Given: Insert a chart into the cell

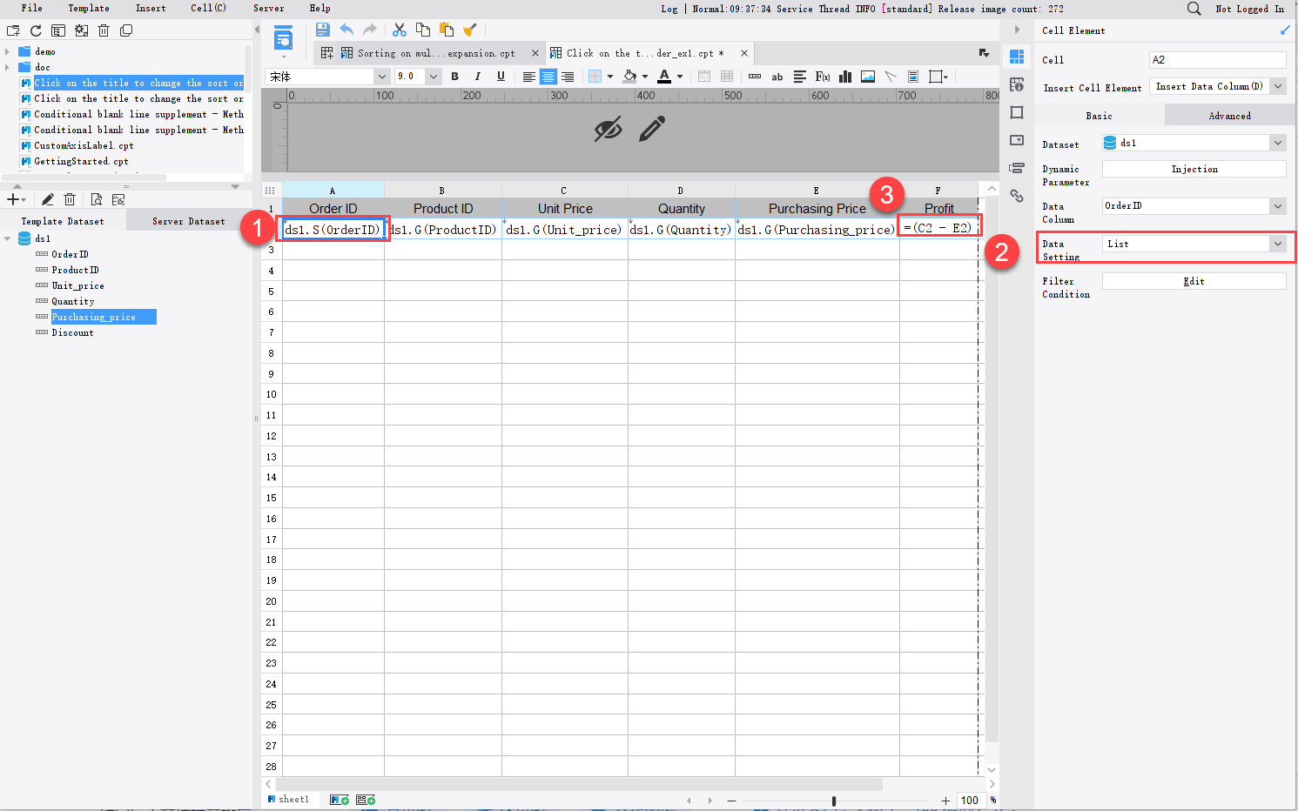Looking at the screenshot, I should coord(845,77).
